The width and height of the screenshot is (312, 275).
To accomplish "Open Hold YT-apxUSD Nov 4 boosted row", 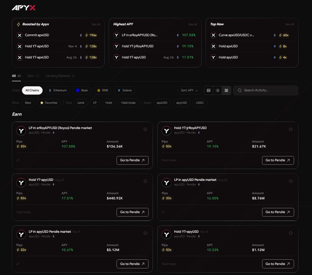I will [x=58, y=46].
